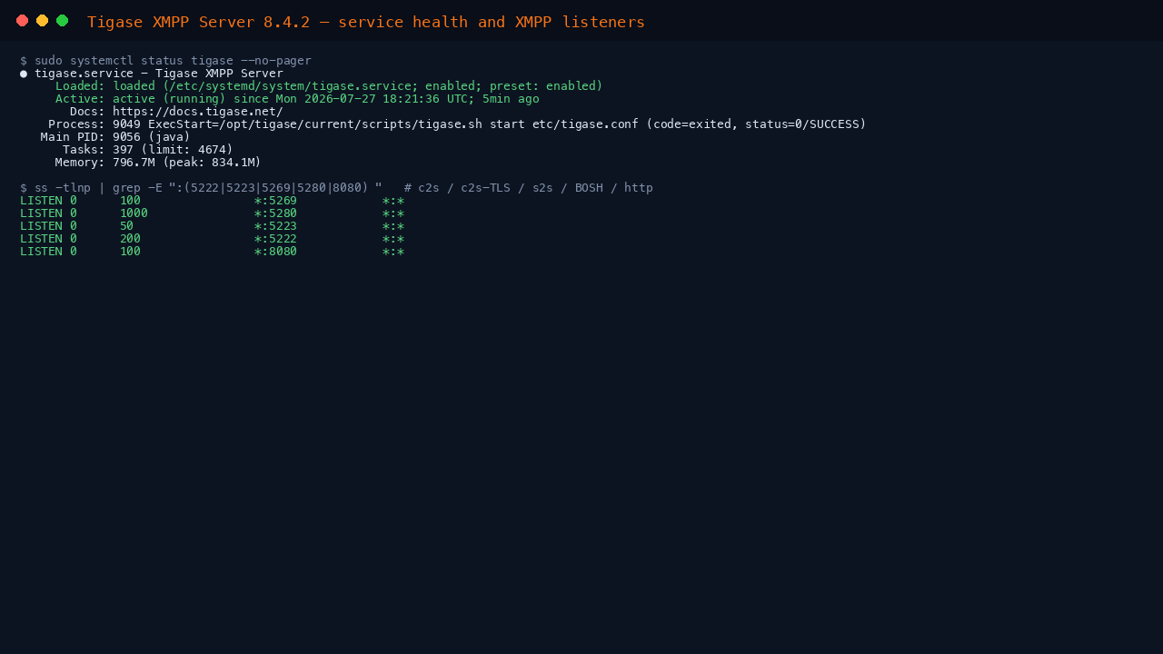Click the LISTEN state in the 5269 row
1163x654 pixels.
41,201
